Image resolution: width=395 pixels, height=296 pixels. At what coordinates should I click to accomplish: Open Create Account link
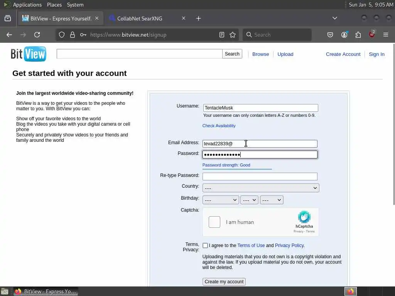pyautogui.click(x=343, y=54)
